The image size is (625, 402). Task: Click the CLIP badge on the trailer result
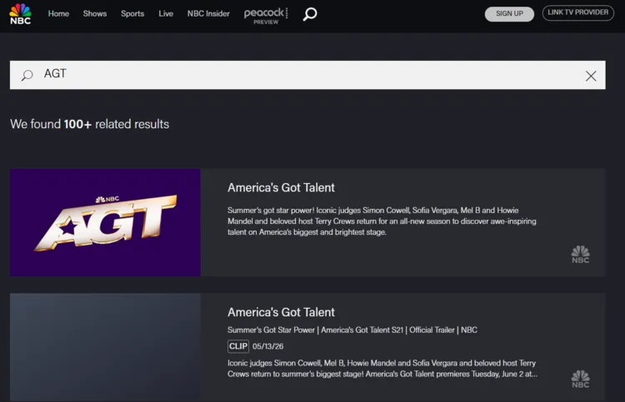238,346
